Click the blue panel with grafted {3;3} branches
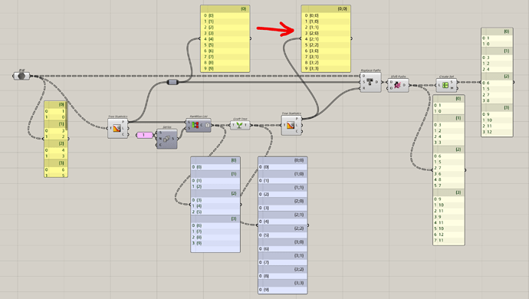Screen dimensions: 529x299 pos(283,225)
